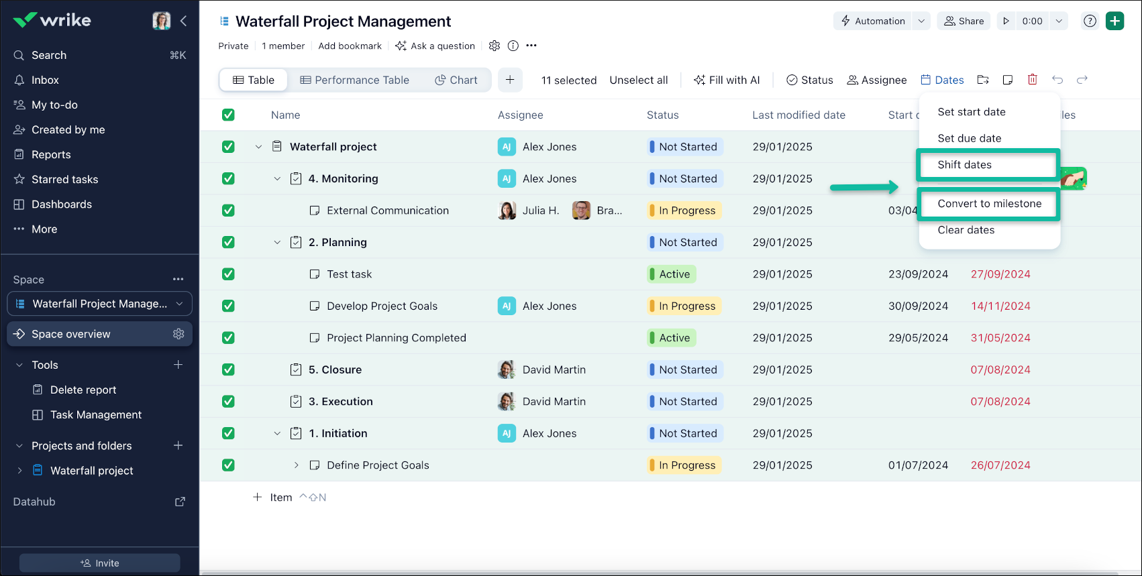Screen dimensions: 1142x576
Task: Open the help question mark icon
Action: coord(1090,21)
